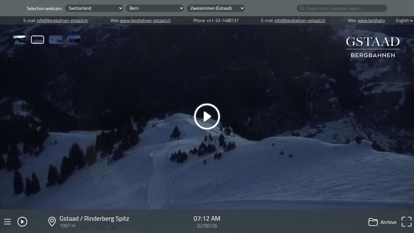This screenshot has height=233, width=414.
Task: Open the Archive folder icon
Action: (373, 222)
